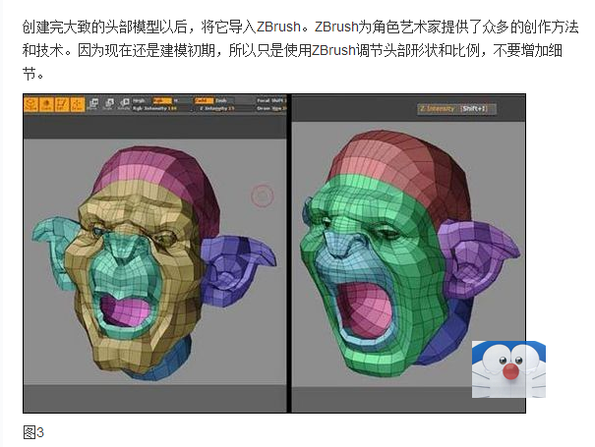Click the Focal Shift slider

270,101
